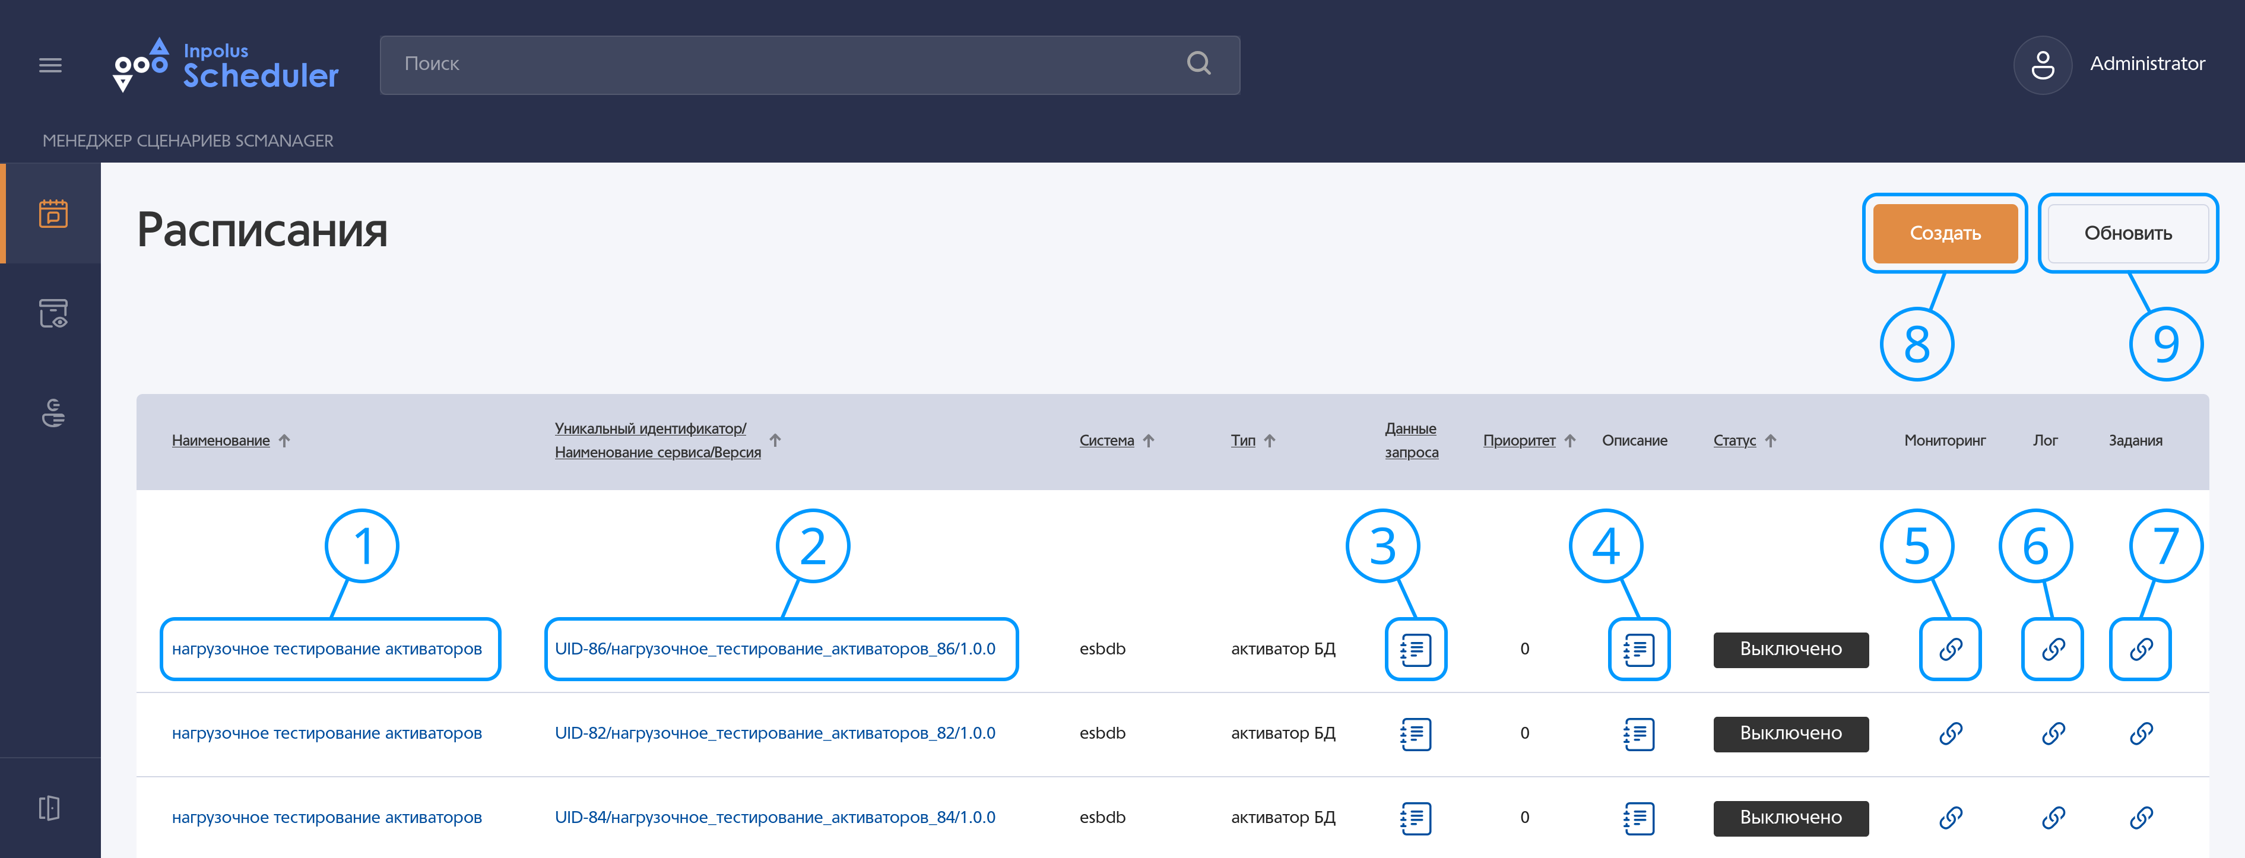Sort table by Наименование column
The width and height of the screenshot is (2245, 858).
click(x=221, y=441)
